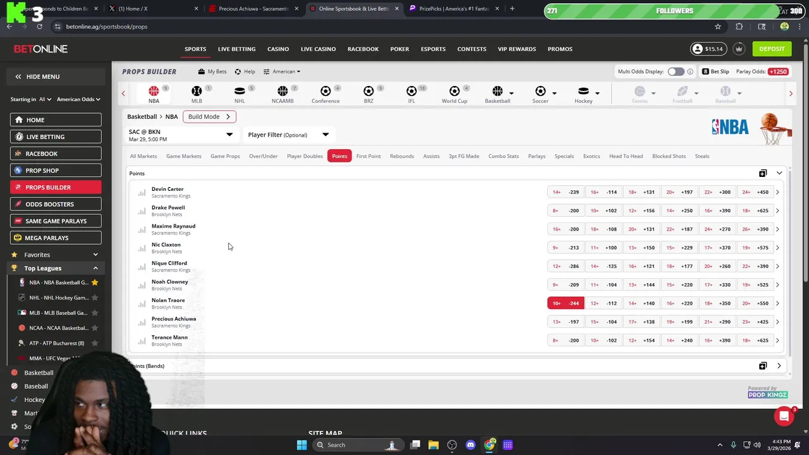
Task: Open multi odds display info icon
Action: coord(690,71)
